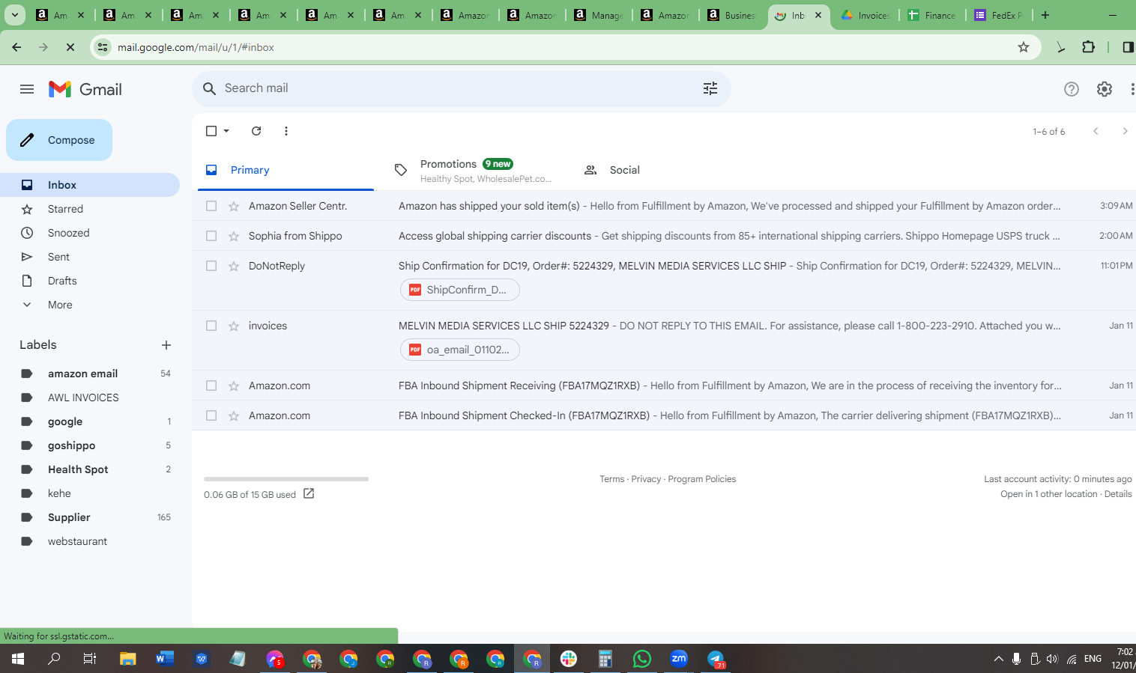Star the FBA Inbound Shipment Checked-In email
The width and height of the screenshot is (1136, 673).
pyautogui.click(x=234, y=415)
